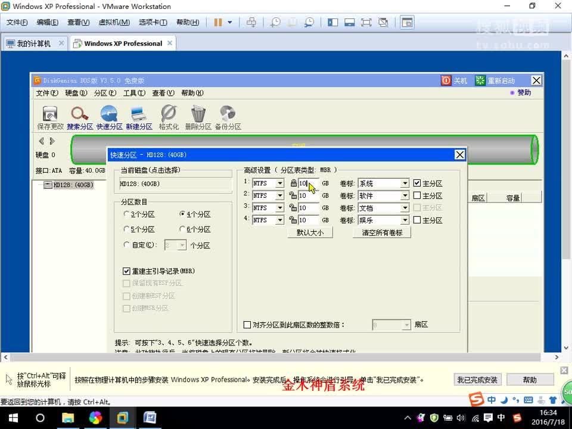The height and width of the screenshot is (429, 572).
Task: Click the 清空所有卷标 button
Action: coord(383,232)
